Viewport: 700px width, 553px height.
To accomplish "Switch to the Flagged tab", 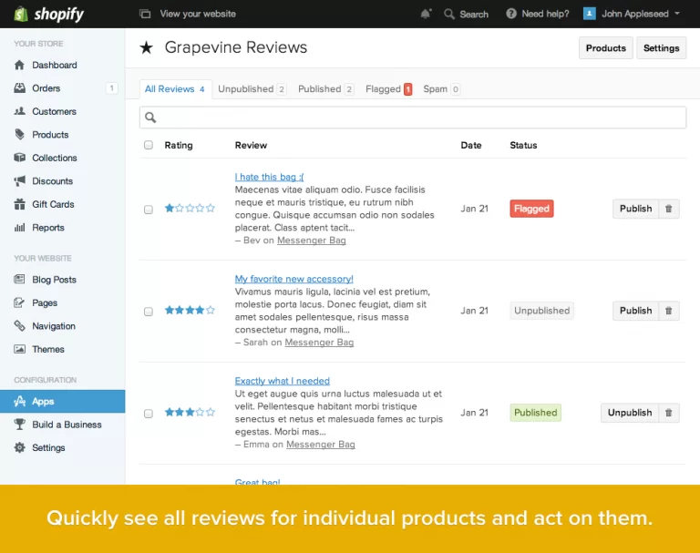I will tap(388, 89).
